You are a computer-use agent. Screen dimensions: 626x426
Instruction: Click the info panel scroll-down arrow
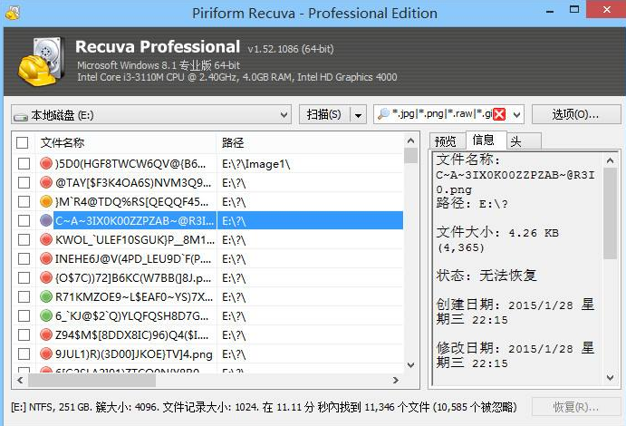click(x=610, y=377)
